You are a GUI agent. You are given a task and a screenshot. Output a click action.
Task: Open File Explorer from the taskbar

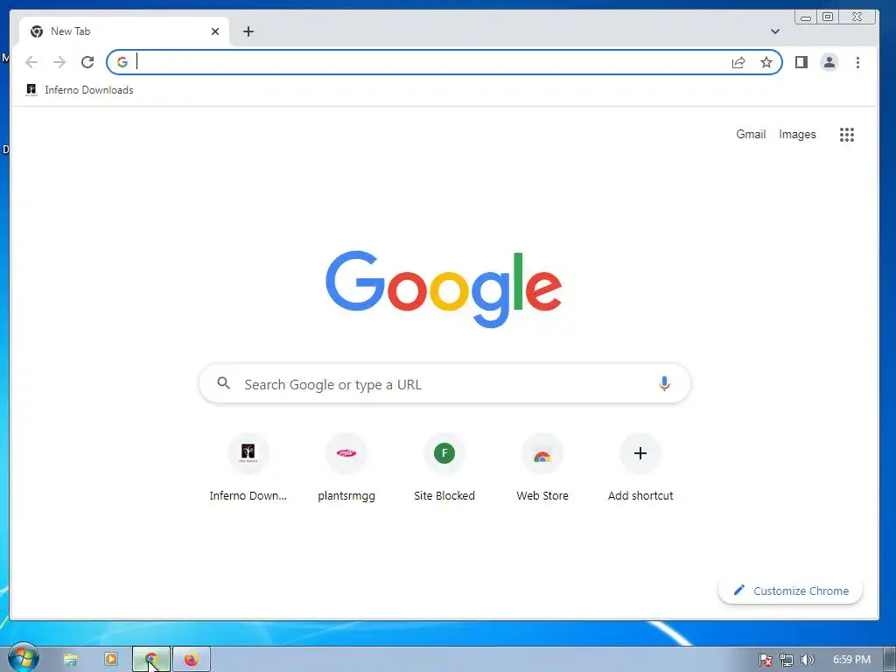tap(70, 660)
